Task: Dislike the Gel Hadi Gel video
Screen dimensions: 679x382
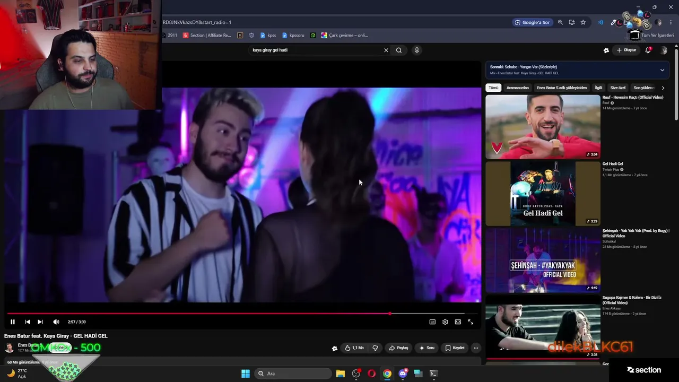Action: [x=375, y=348]
